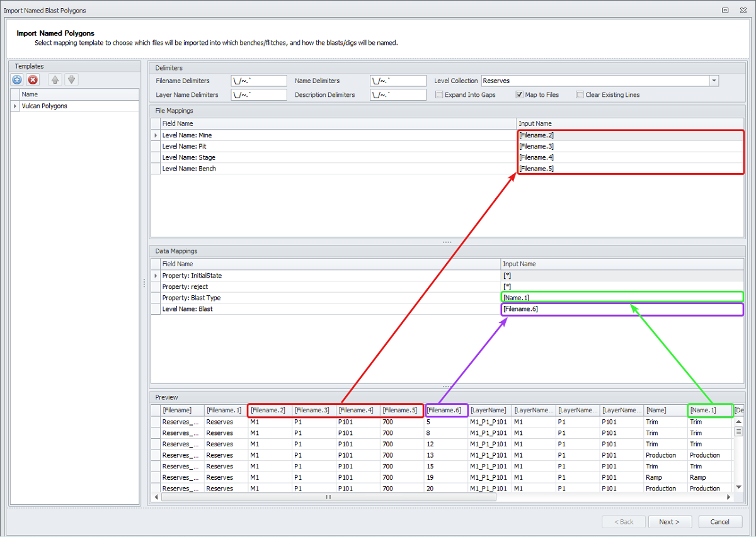Enable the Expand Into Gaps checkbox
The image size is (756, 537).
pyautogui.click(x=440, y=95)
